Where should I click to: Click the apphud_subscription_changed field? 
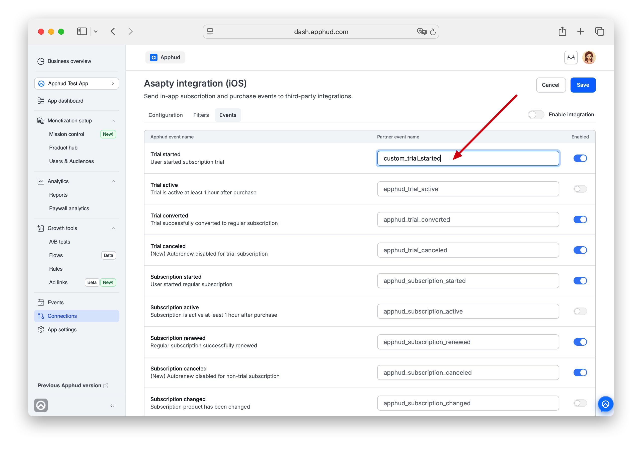468,403
